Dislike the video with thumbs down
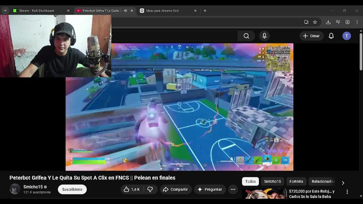363x204 pixels. 150,189
